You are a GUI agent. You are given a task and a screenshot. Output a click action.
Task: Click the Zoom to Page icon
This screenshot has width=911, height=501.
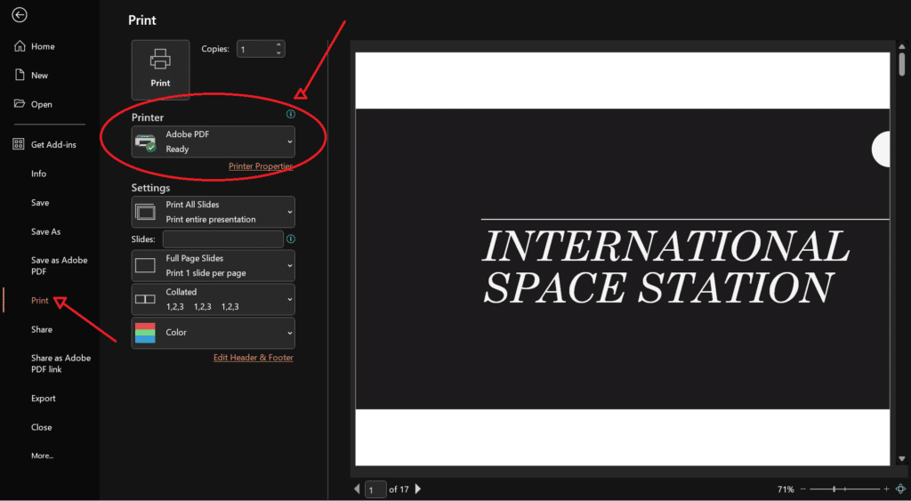pos(900,489)
